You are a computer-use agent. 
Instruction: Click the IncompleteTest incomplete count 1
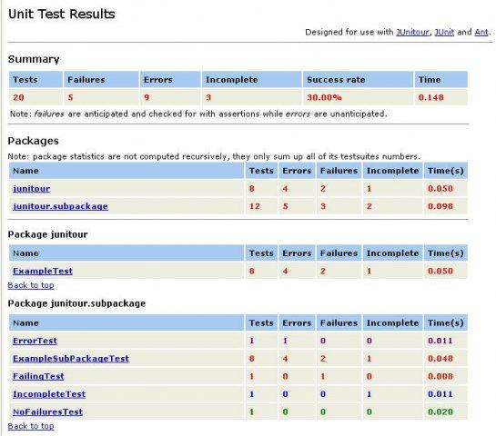tap(369, 394)
